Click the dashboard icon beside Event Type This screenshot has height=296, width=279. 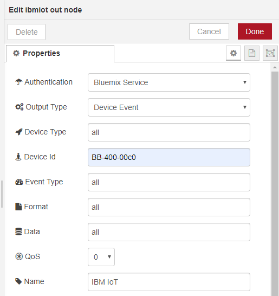click(x=19, y=182)
